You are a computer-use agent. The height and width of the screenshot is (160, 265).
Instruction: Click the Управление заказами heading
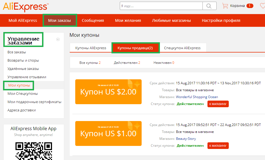tap(23, 41)
